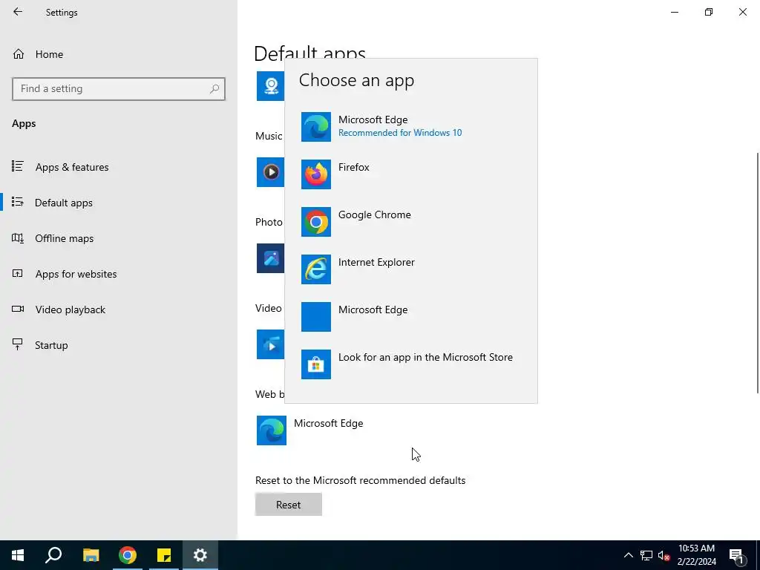This screenshot has height=570, width=760.
Task: Click the Firefox label text
Action: [354, 167]
